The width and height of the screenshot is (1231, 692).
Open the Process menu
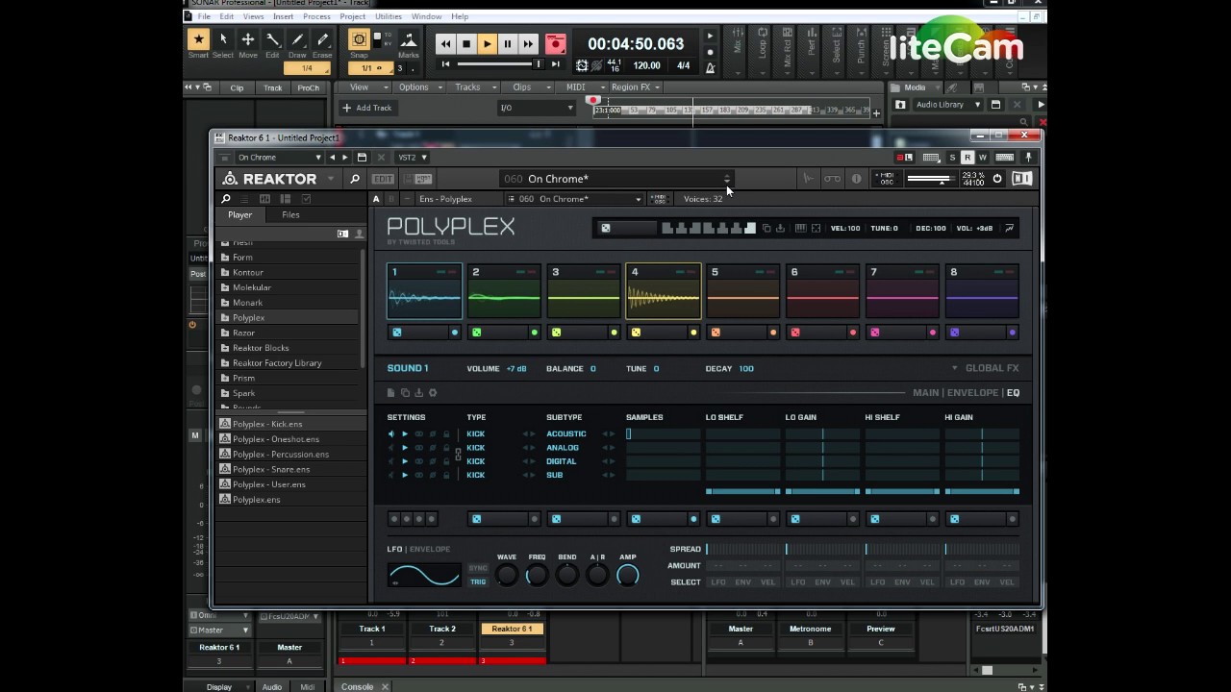(316, 16)
